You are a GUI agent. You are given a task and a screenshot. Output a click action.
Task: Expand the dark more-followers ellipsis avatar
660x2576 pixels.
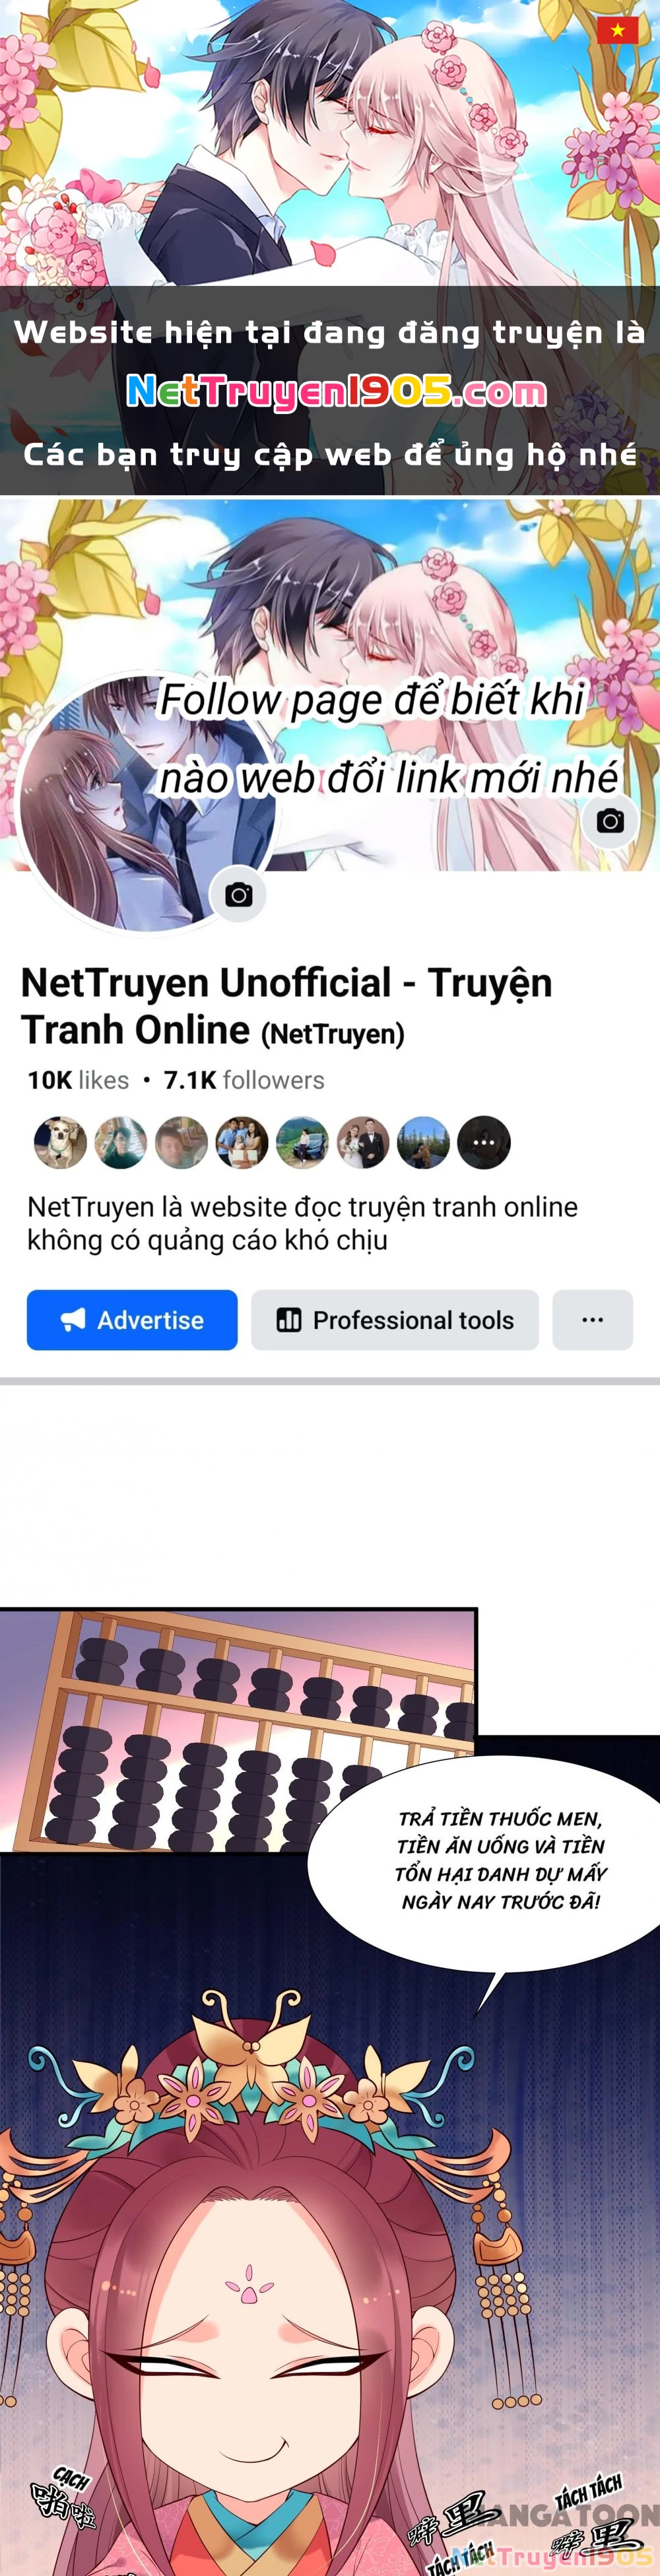(484, 1143)
